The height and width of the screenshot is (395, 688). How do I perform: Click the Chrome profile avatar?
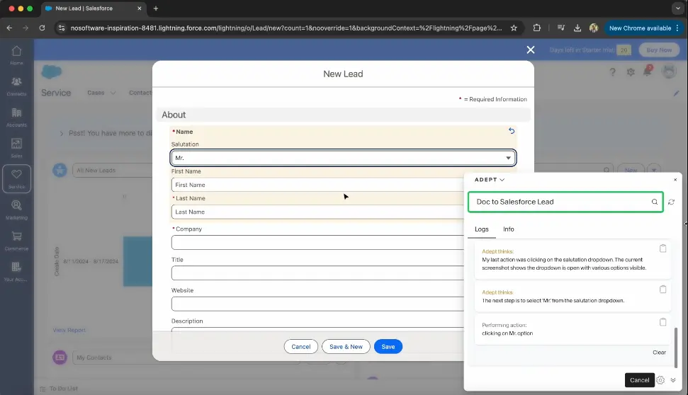click(594, 28)
